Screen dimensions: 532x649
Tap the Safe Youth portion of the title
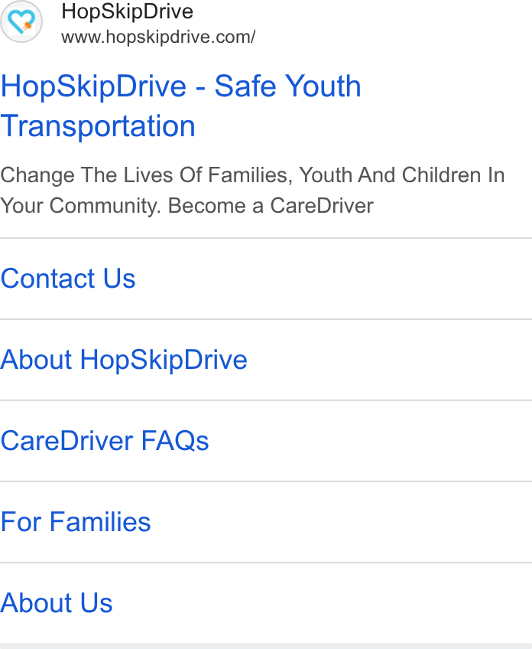coord(288,86)
